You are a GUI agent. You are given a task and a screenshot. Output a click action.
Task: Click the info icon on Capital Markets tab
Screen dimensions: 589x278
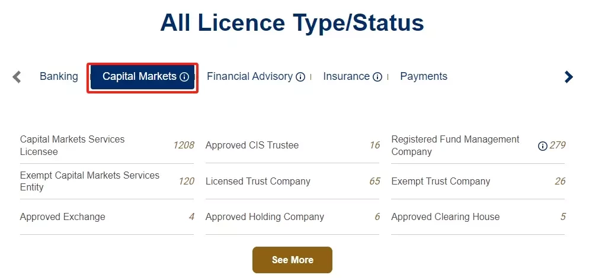pyautogui.click(x=184, y=77)
